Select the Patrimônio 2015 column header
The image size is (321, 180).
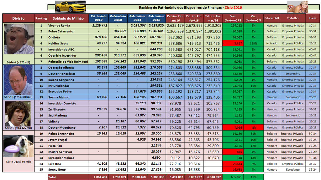156,18
